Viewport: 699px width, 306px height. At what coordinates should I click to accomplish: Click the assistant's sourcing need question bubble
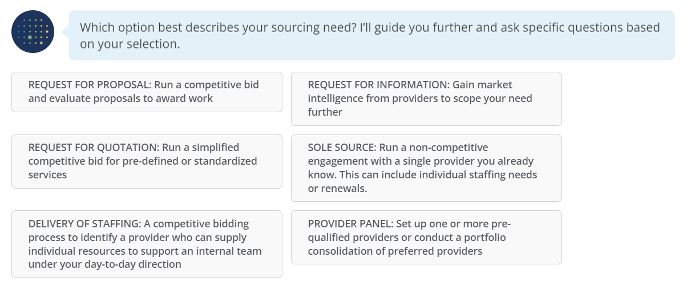point(371,35)
